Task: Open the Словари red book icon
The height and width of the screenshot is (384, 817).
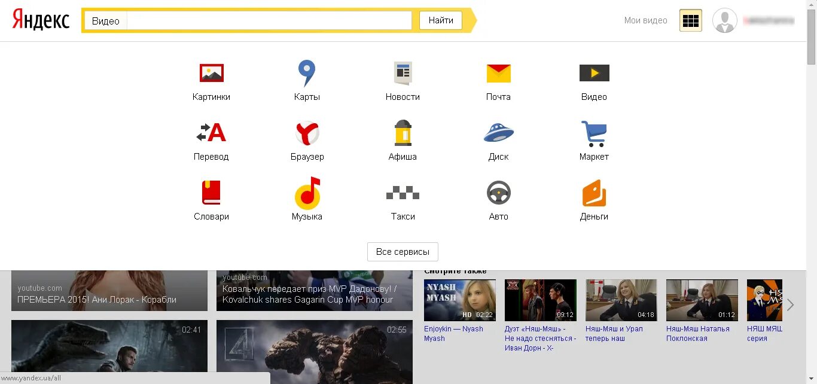Action: click(x=211, y=193)
